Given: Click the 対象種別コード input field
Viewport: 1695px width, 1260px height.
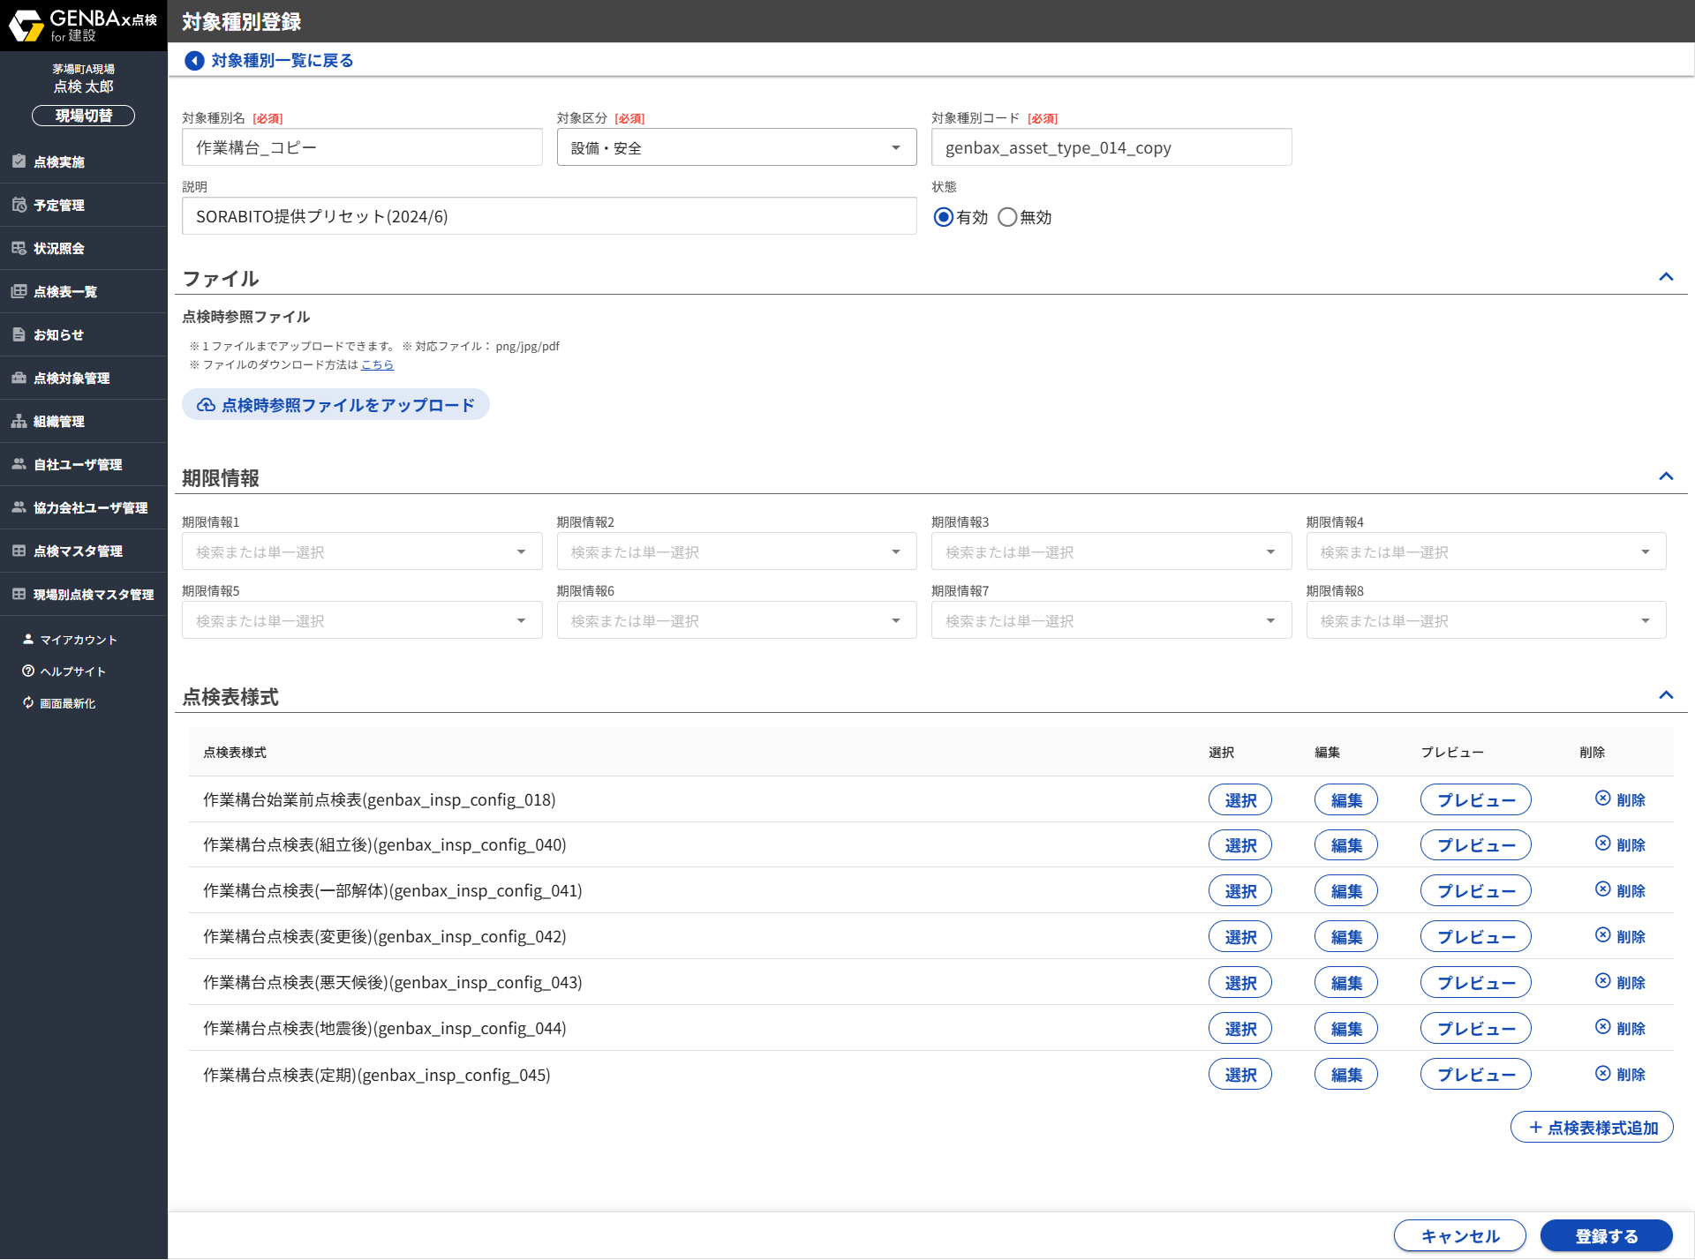Looking at the screenshot, I should [1111, 147].
